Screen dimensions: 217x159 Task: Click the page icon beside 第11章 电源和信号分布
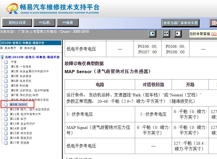pos(6,114)
